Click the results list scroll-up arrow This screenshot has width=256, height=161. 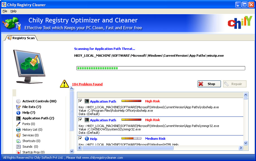[246, 95]
